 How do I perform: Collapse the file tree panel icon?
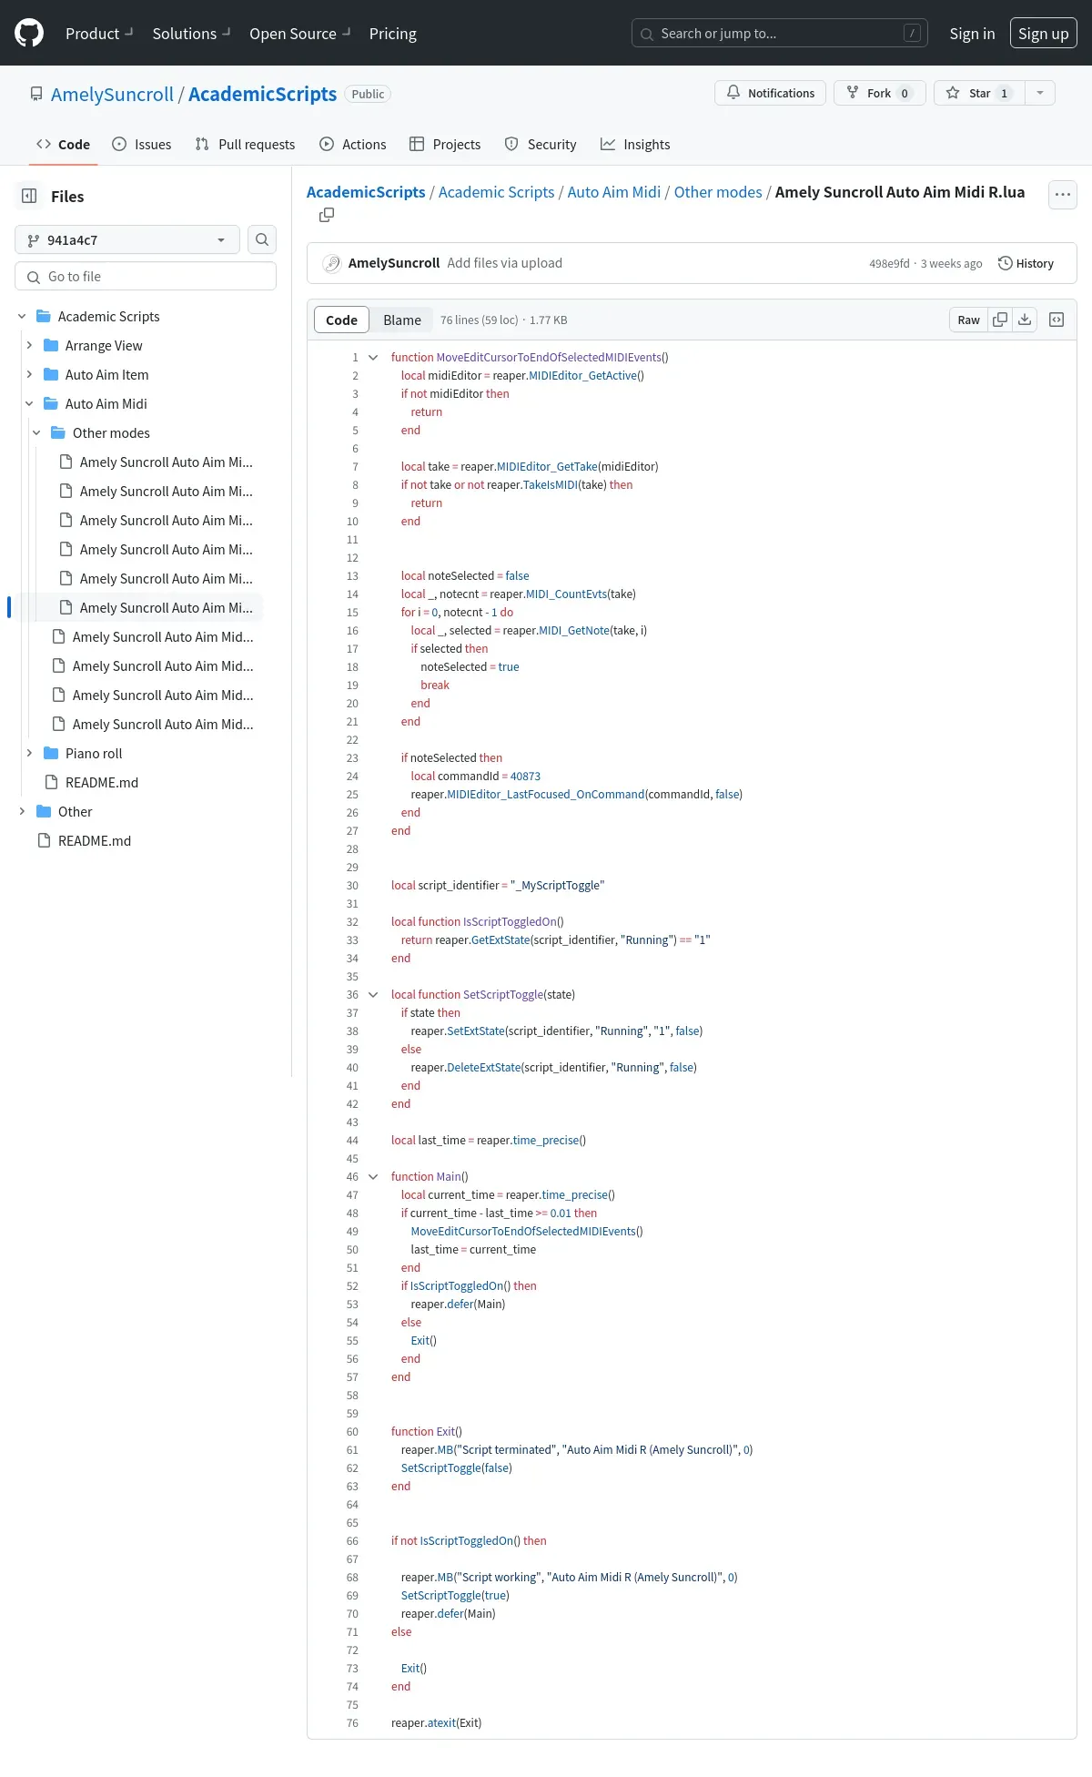pyautogui.click(x=29, y=196)
